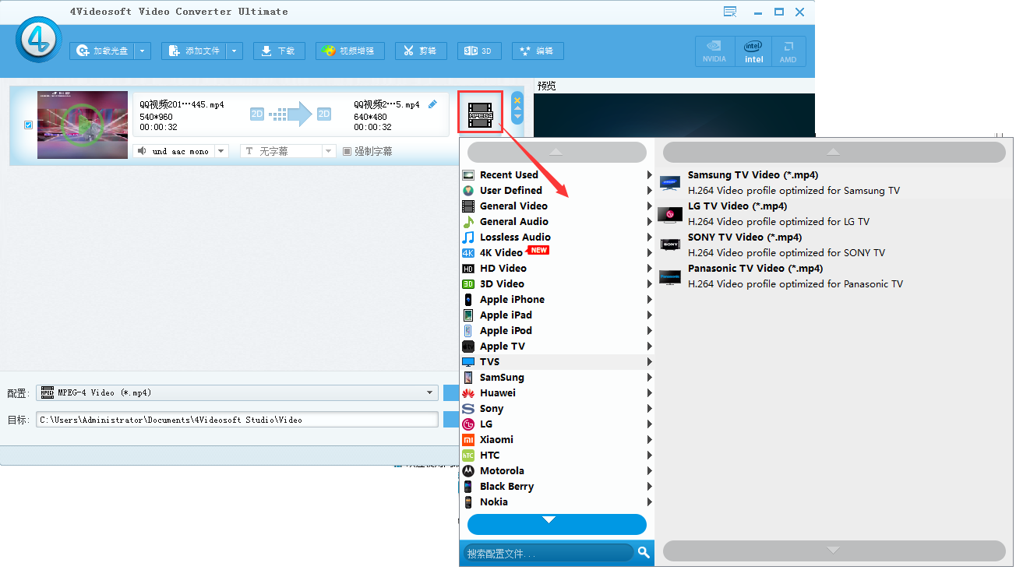The image size is (1016, 570).
Task: Click the MPEG4 output format icon
Action: click(481, 114)
